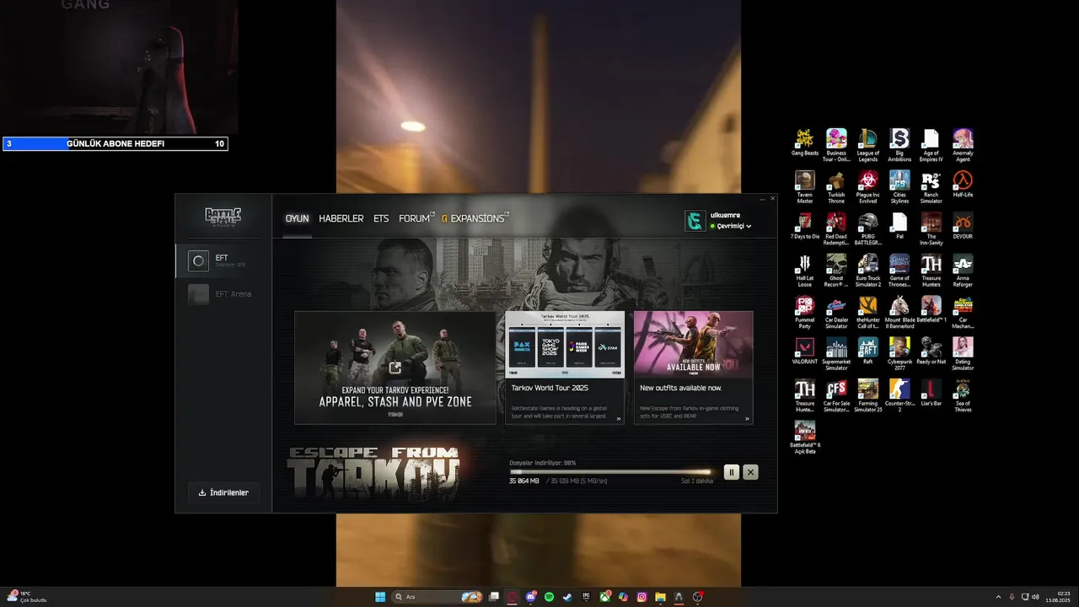Open the Ready or Not desktop icon

pyautogui.click(x=931, y=352)
